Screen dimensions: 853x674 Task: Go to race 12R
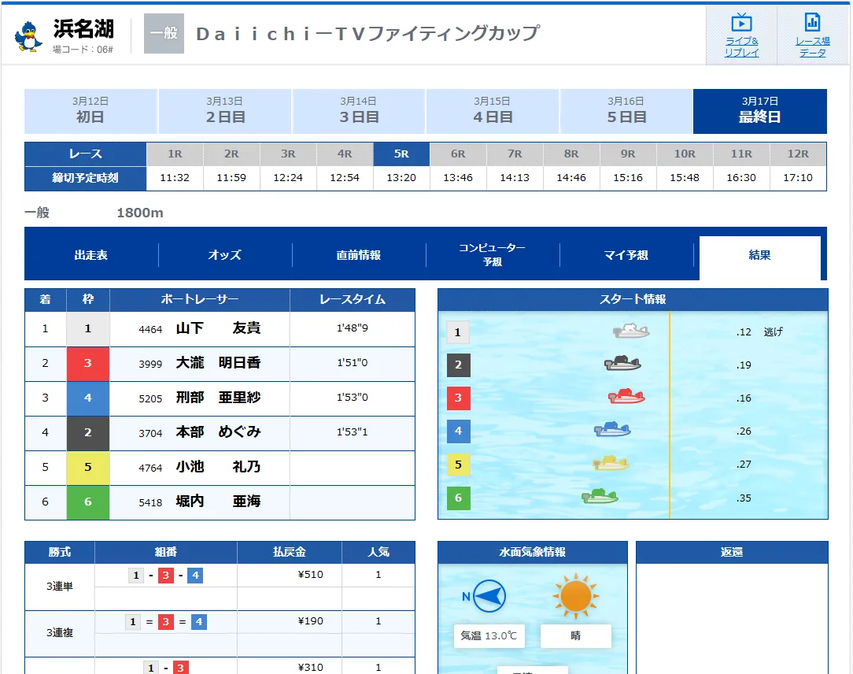point(798,154)
